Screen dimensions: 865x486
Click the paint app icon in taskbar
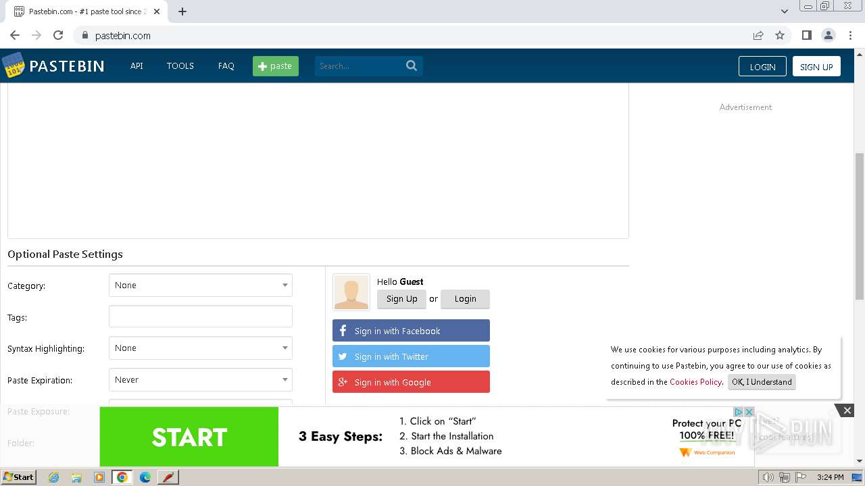(x=168, y=477)
